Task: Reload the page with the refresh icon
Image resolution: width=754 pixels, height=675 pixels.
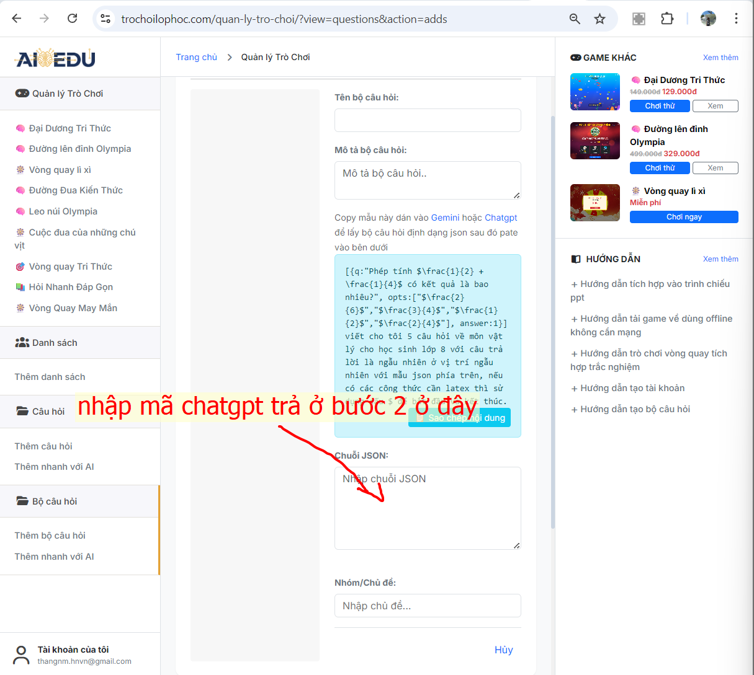Action: point(72,19)
